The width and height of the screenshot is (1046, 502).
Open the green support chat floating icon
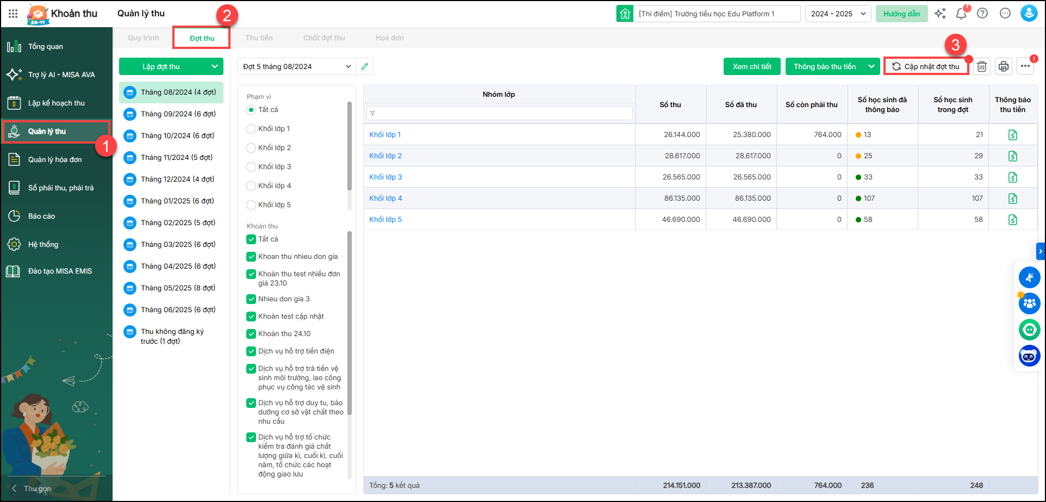pos(1029,330)
